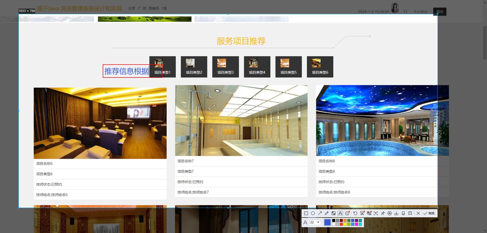The image size is (487, 233).
Task: Cancel the screenshot with the X icon
Action: pyautogui.click(x=418, y=213)
